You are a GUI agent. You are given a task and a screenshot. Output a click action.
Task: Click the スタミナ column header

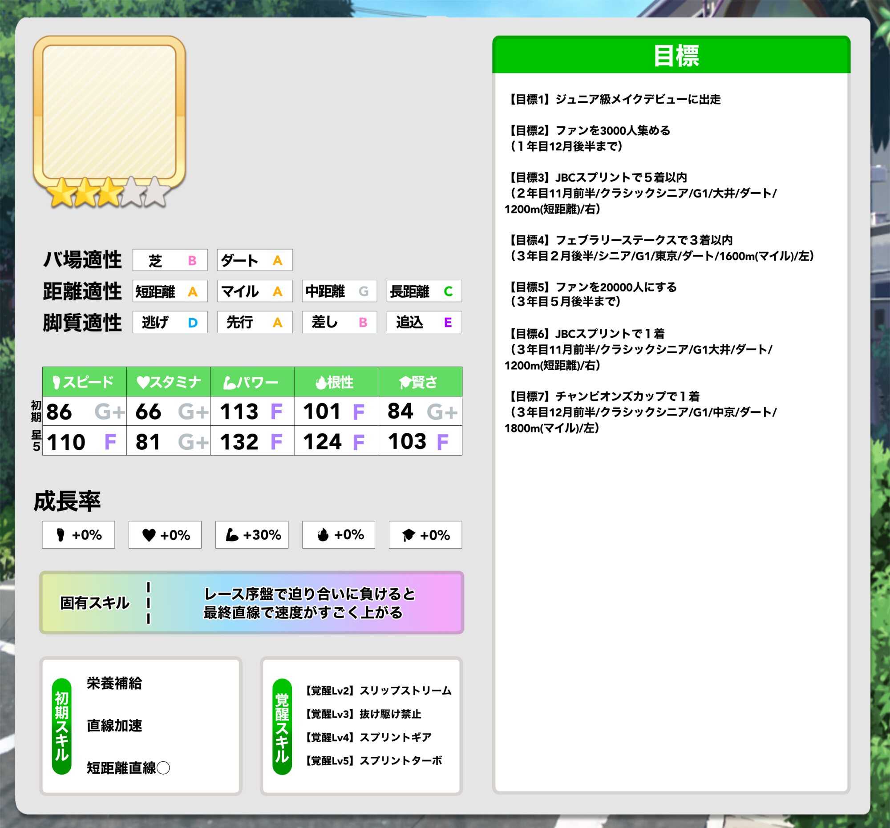pyautogui.click(x=168, y=382)
